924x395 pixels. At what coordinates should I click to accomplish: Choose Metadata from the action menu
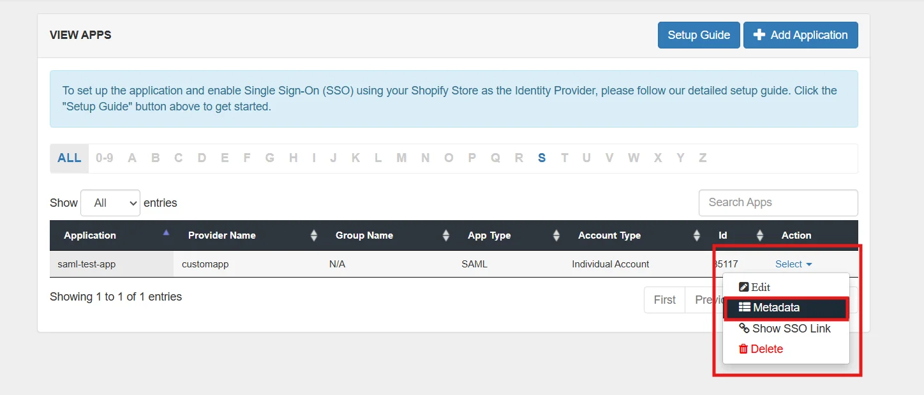pyautogui.click(x=786, y=308)
